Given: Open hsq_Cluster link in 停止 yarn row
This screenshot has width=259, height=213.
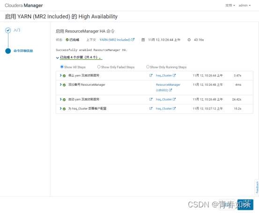Looking at the screenshot, I should [164, 75].
